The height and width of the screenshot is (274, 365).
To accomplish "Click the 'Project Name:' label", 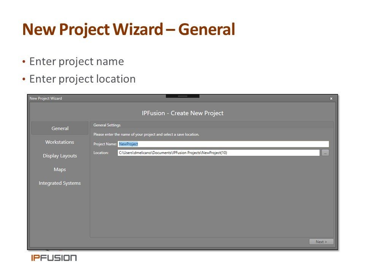I will (105, 144).
